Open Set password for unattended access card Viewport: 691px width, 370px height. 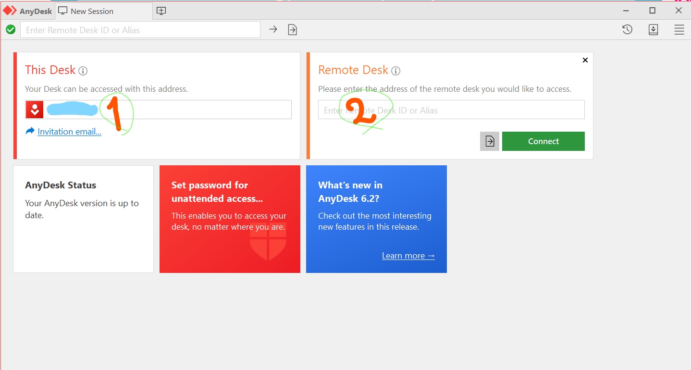[230, 219]
